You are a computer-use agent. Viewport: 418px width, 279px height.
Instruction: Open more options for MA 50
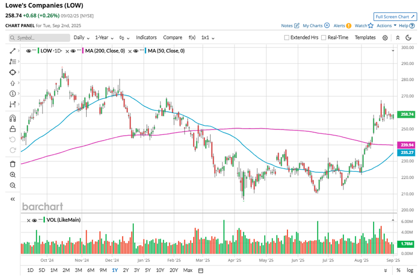point(141,50)
